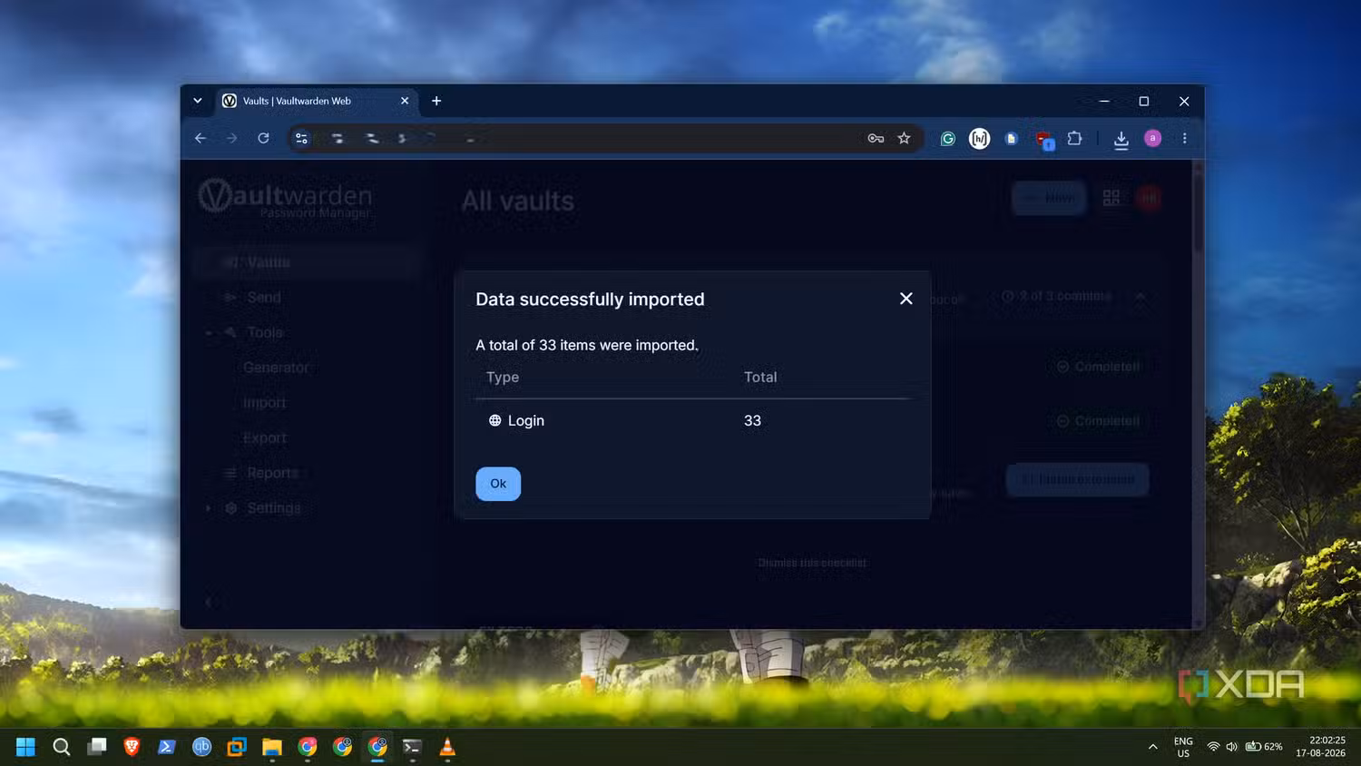The width and height of the screenshot is (1361, 766).
Task: Open Windows Search from the taskbar
Action: click(x=62, y=747)
